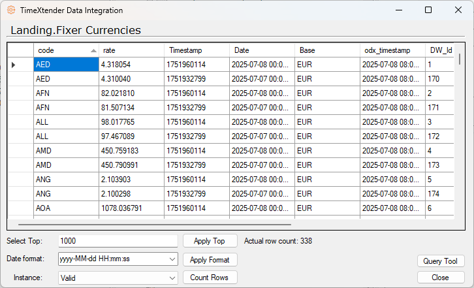Viewport: 474px width, 288px height.
Task: Click the Actual row count: 338 label
Action: 278,241
